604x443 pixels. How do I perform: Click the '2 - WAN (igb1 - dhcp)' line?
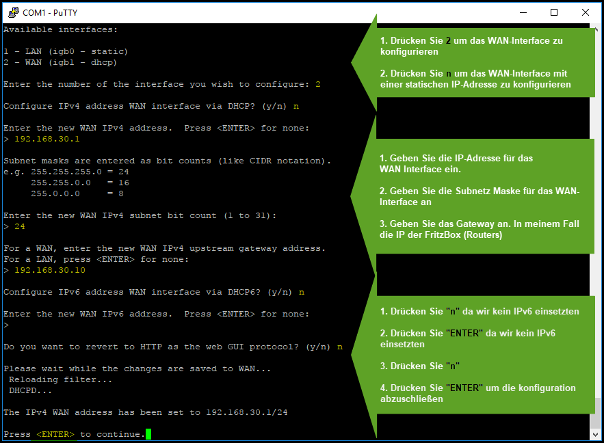pyautogui.click(x=60, y=62)
